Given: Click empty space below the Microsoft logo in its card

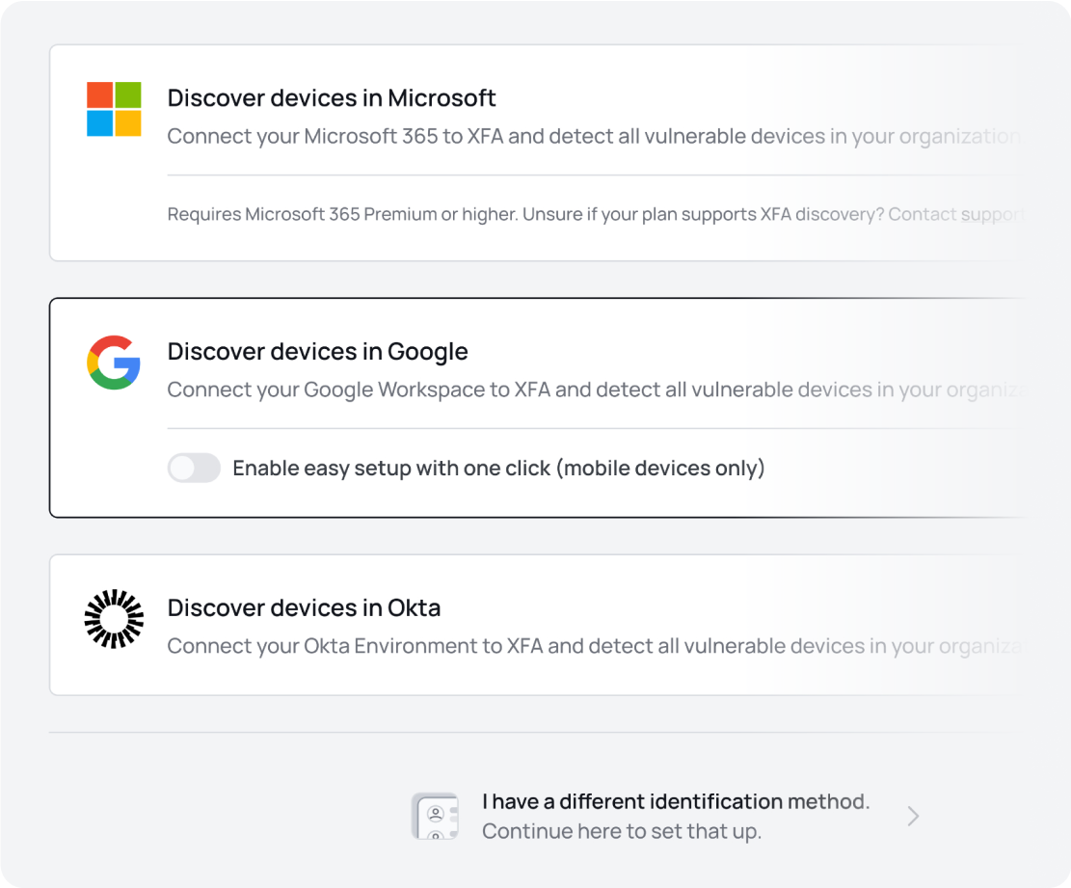Looking at the screenshot, I should pyautogui.click(x=114, y=207).
